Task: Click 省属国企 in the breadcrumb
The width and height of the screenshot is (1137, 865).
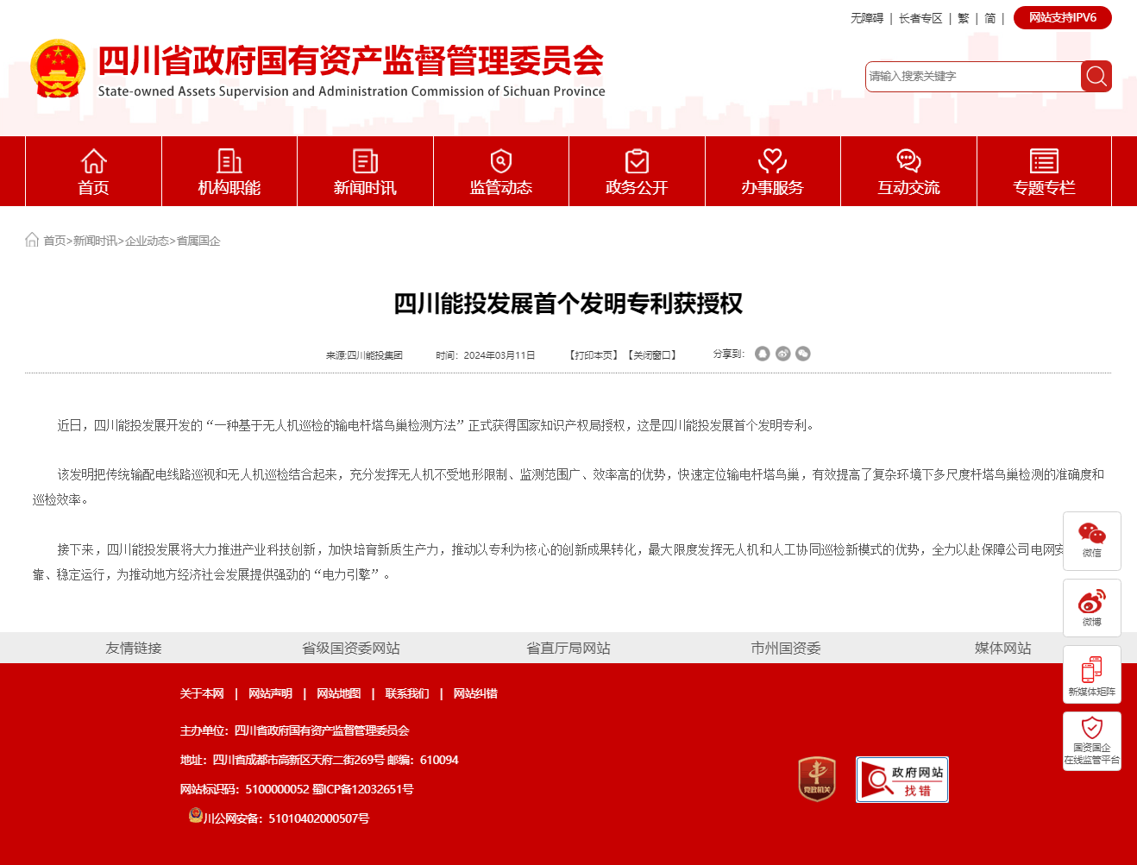Action: 198,241
